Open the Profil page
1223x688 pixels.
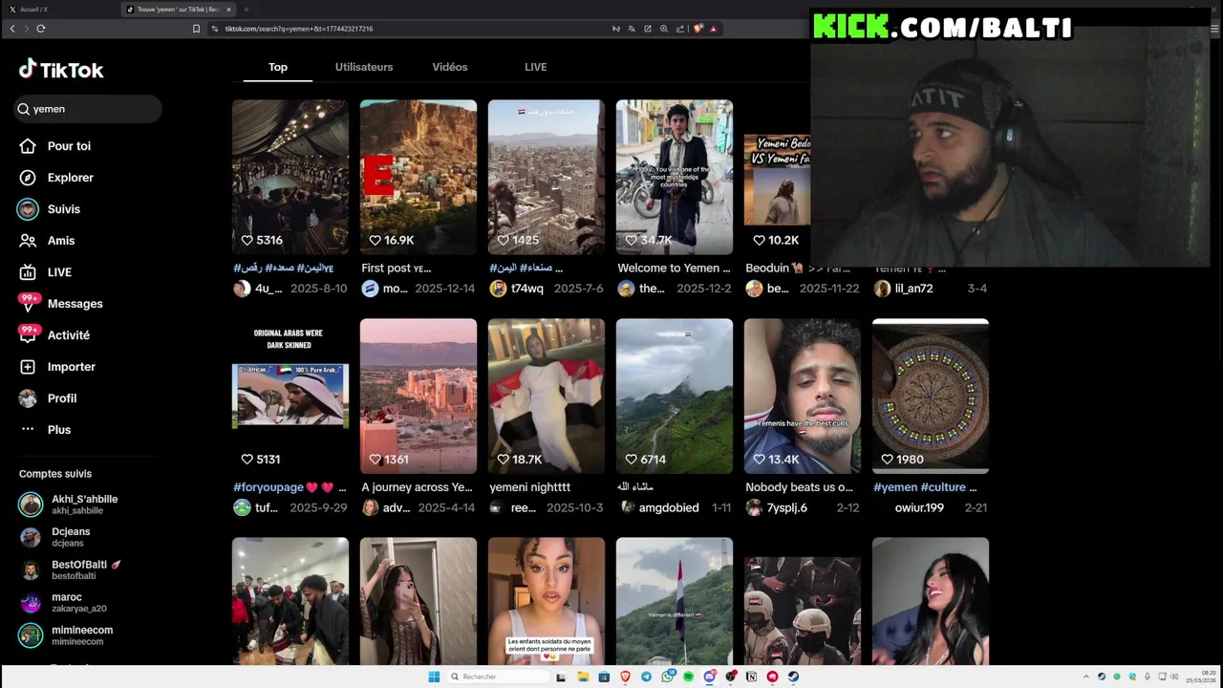pyautogui.click(x=48, y=398)
